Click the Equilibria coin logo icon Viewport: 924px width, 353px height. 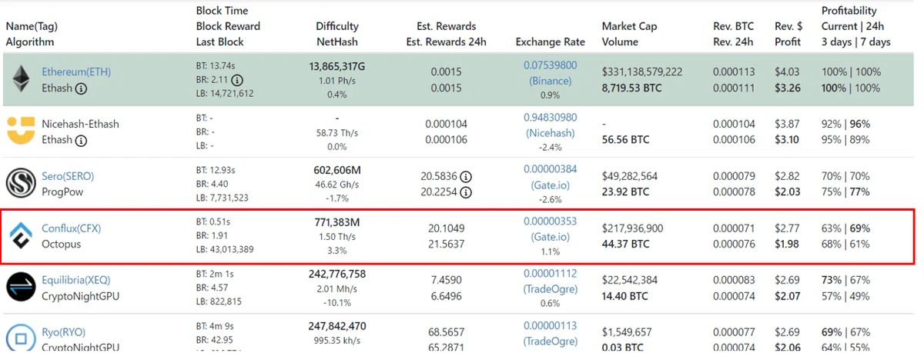pos(21,286)
